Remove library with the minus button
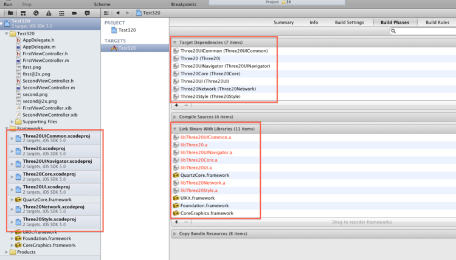 point(186,222)
